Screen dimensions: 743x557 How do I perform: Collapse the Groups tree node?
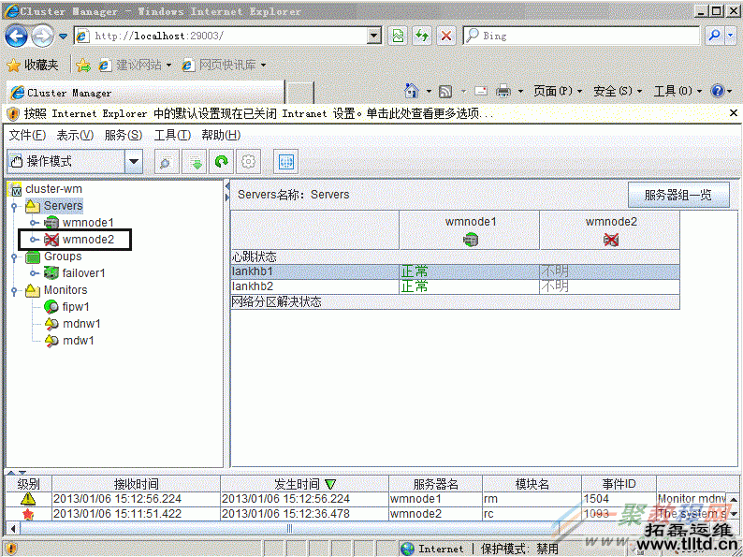pyautogui.click(x=14, y=257)
